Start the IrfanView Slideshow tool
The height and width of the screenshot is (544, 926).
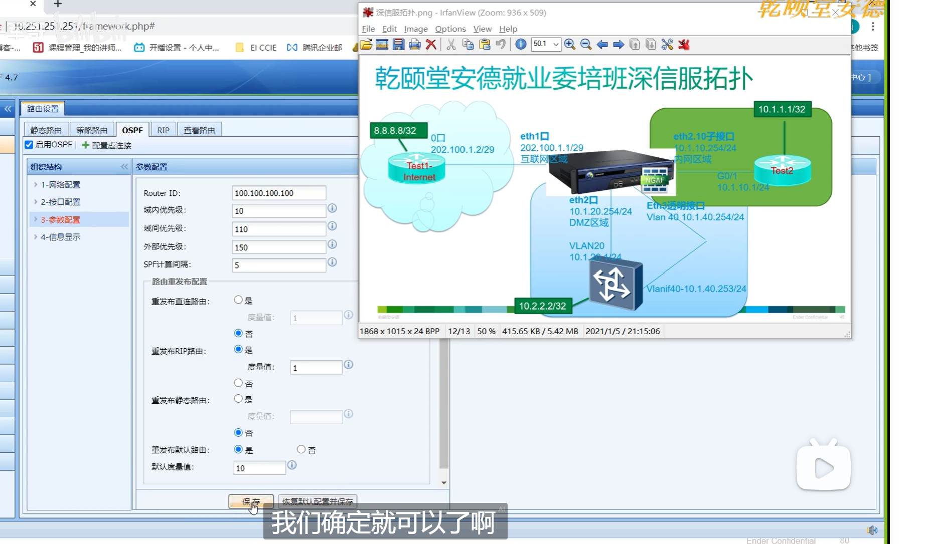pyautogui.click(x=382, y=45)
